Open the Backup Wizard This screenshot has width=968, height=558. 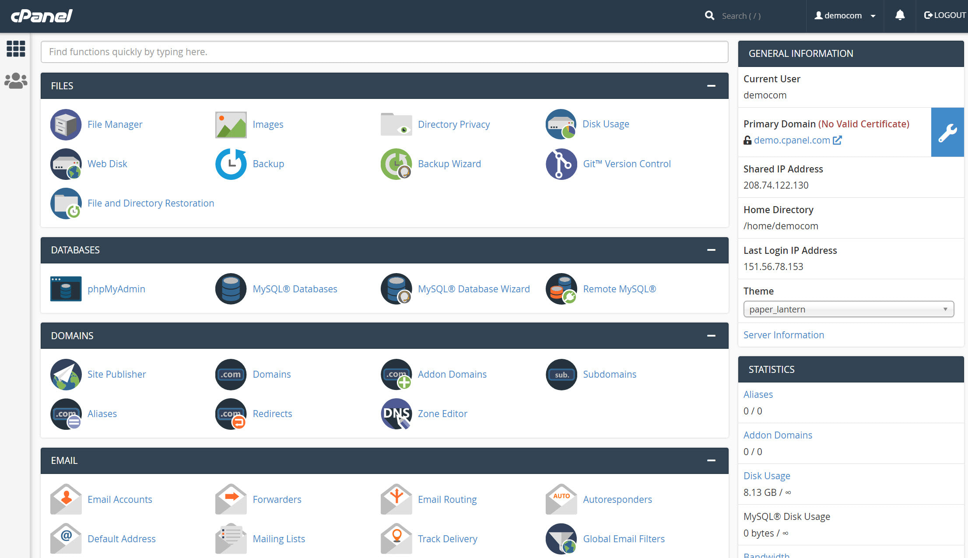pyautogui.click(x=449, y=164)
